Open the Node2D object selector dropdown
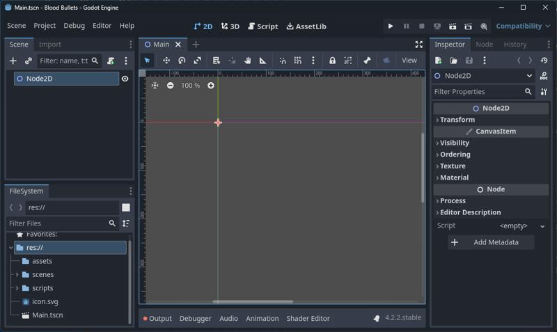The width and height of the screenshot is (557, 332). point(483,76)
